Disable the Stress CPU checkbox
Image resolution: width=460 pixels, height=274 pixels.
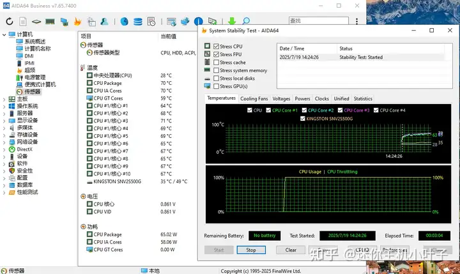point(216,47)
